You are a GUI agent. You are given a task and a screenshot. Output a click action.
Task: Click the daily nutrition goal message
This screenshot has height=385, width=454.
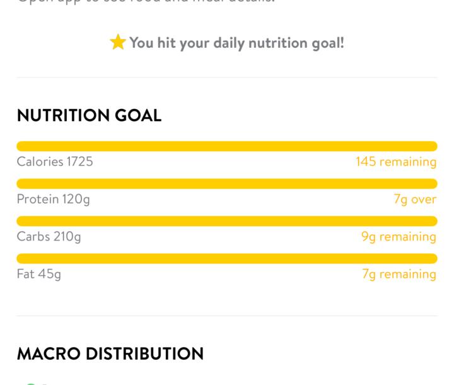click(236, 43)
